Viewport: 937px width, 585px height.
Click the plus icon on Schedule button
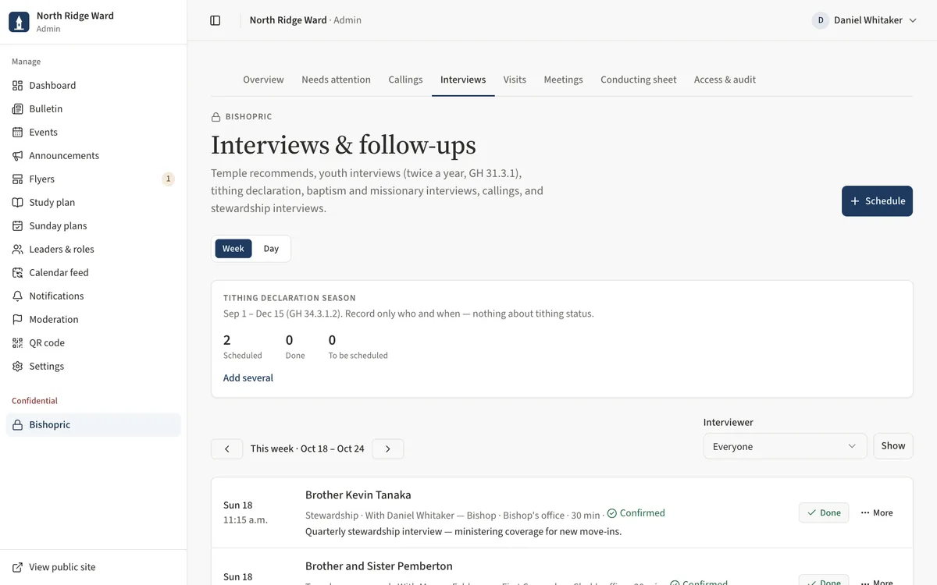(x=855, y=201)
